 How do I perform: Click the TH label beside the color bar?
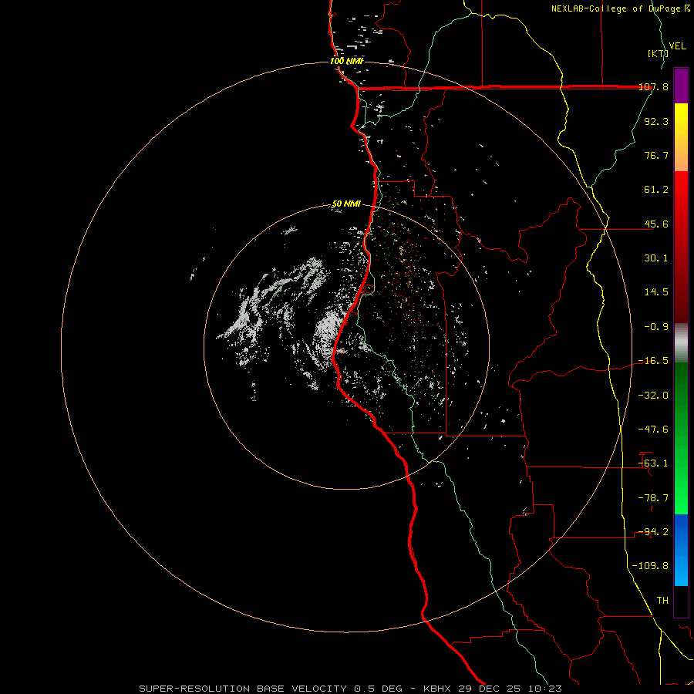(x=662, y=601)
